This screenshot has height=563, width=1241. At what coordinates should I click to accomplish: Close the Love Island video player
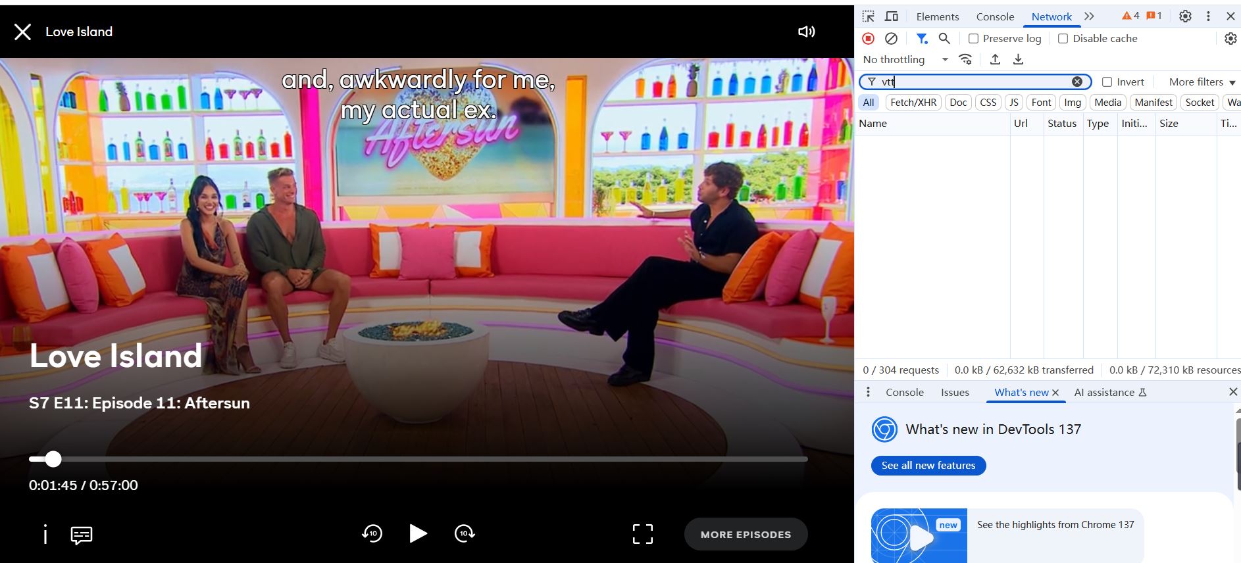point(22,32)
